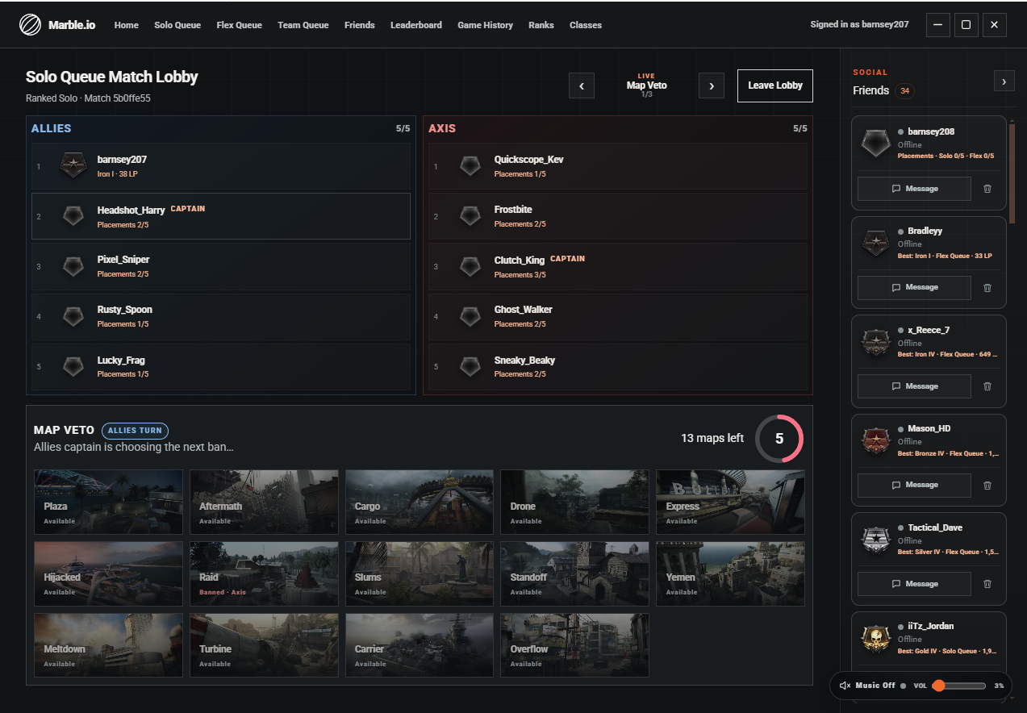Go to previous lobby step arrow

[582, 85]
